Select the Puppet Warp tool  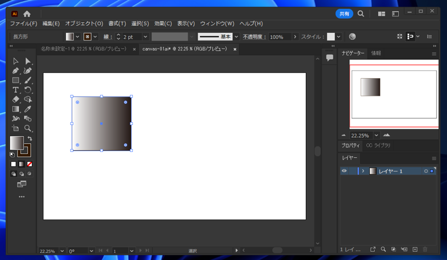16,119
